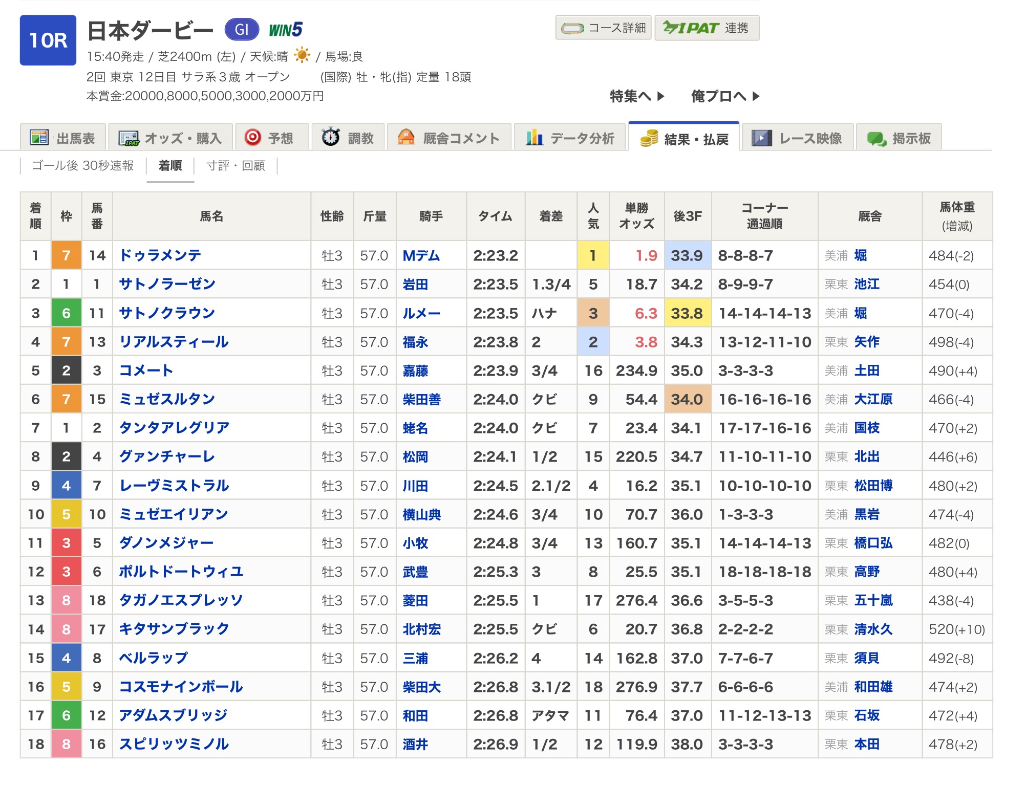
Task: Open the 厩舎コメント tab
Action: click(x=450, y=137)
